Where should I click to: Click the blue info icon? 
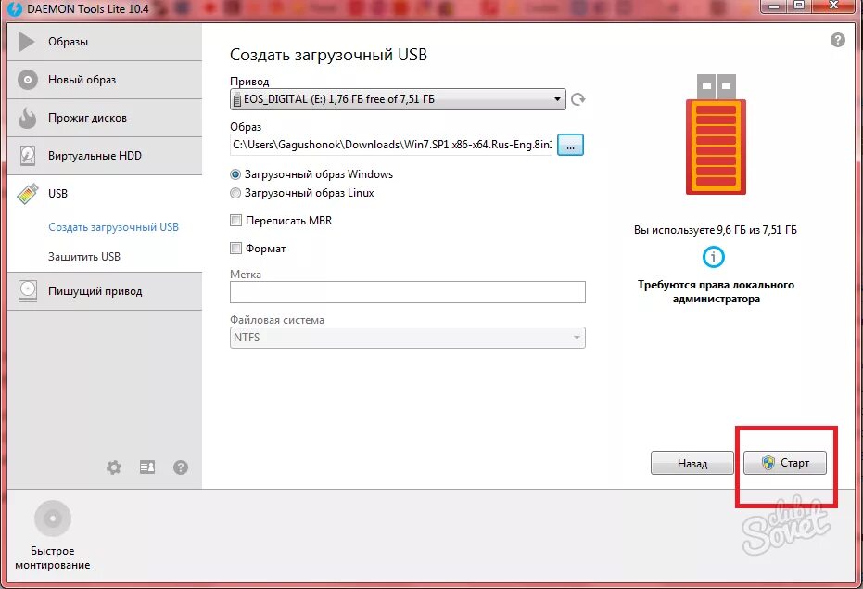[x=714, y=257]
